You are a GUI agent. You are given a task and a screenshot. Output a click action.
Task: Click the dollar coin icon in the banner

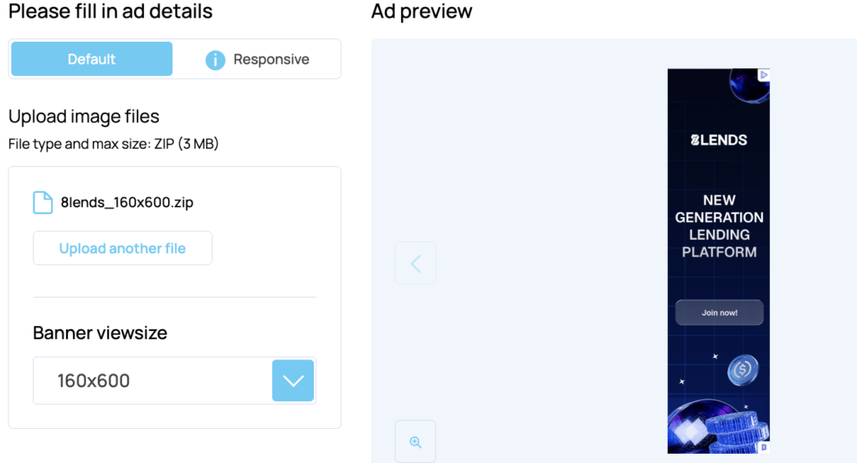click(x=742, y=369)
